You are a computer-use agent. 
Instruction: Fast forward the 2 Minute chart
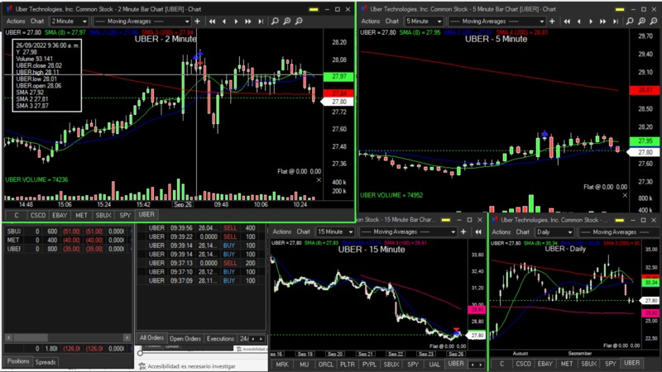pyautogui.click(x=248, y=21)
